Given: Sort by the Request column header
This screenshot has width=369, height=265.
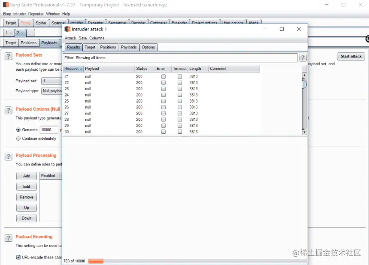Looking at the screenshot, I should pos(73,69).
